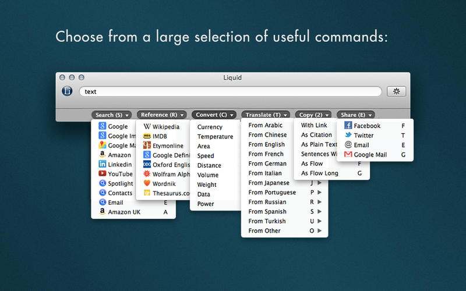Screen dimensions: 466x291
Task: Click the YouTube icon in Search menu
Action: (103, 174)
